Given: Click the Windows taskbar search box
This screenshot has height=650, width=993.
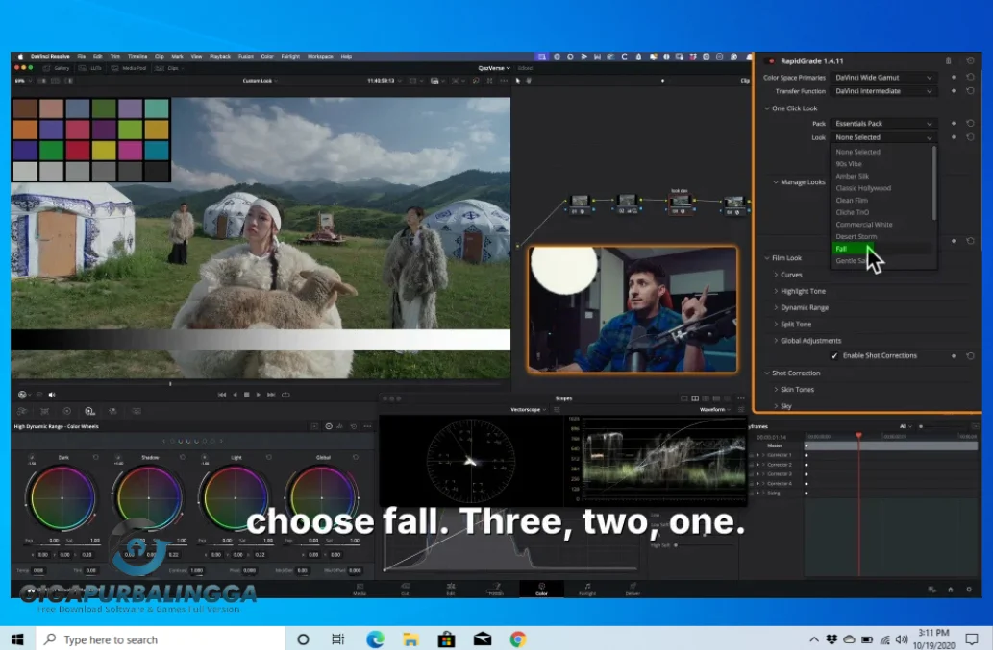Looking at the screenshot, I should (161, 639).
